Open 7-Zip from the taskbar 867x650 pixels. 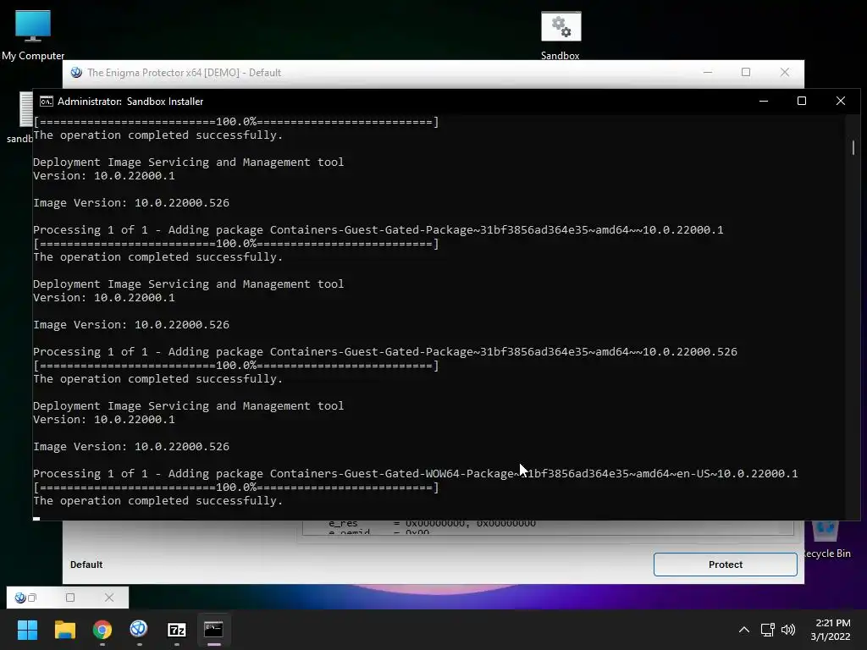pyautogui.click(x=176, y=630)
